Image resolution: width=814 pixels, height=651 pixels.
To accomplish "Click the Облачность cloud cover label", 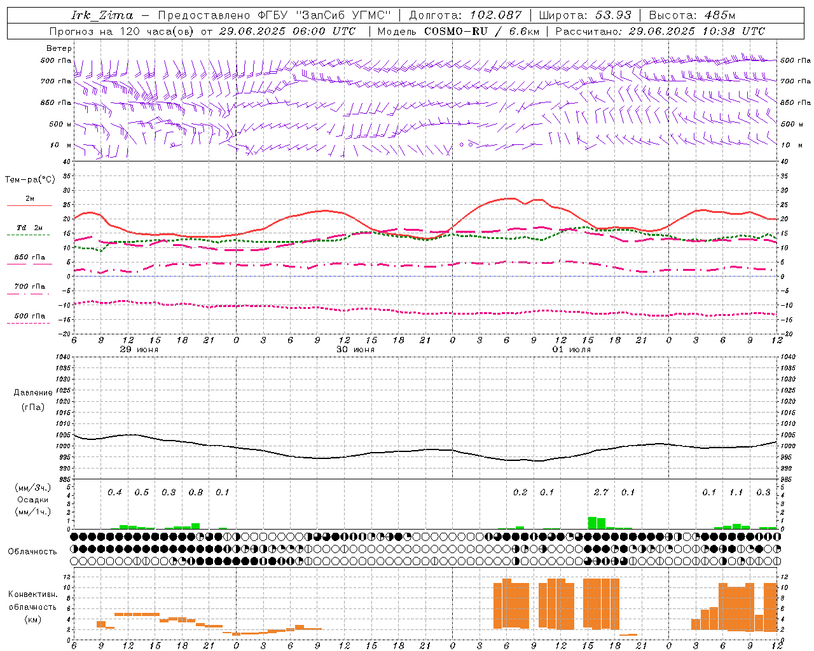I will (32, 551).
